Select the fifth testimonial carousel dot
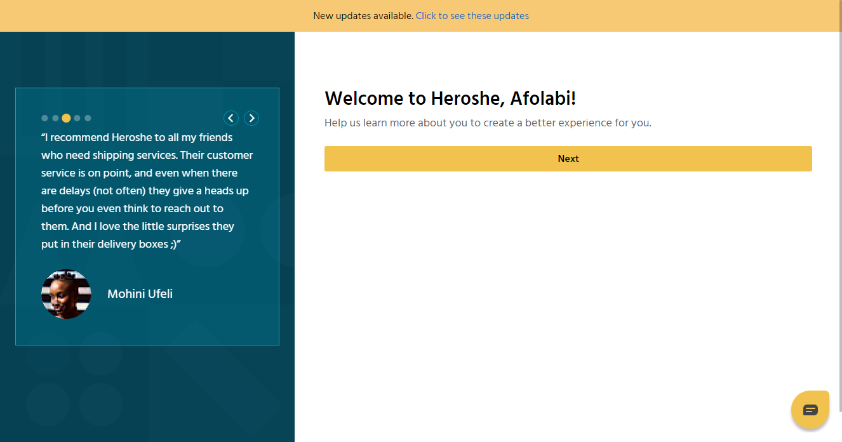842x442 pixels. point(88,118)
